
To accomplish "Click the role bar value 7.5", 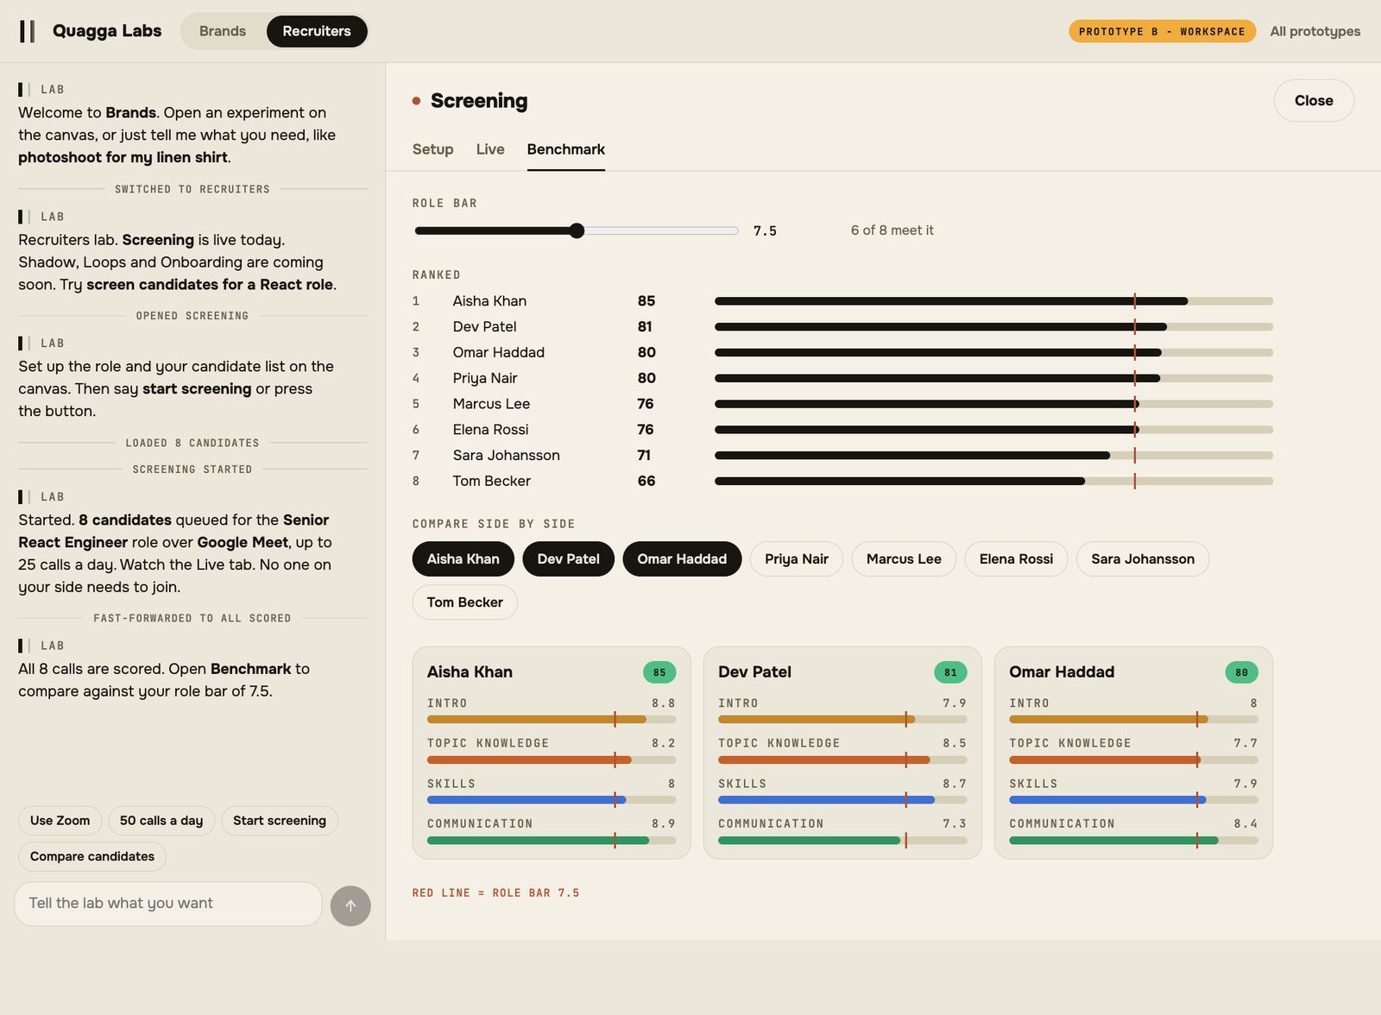I will click(x=765, y=231).
